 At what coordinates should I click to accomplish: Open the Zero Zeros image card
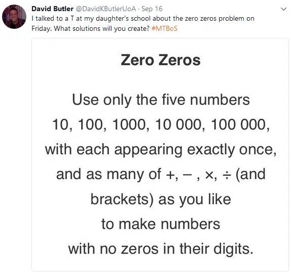[x=160, y=155]
